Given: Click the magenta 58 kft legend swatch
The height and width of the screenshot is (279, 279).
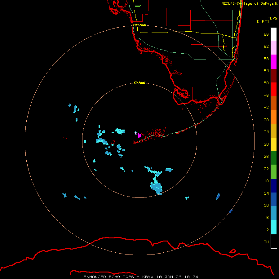Looking at the screenshot, I should click(x=274, y=62).
